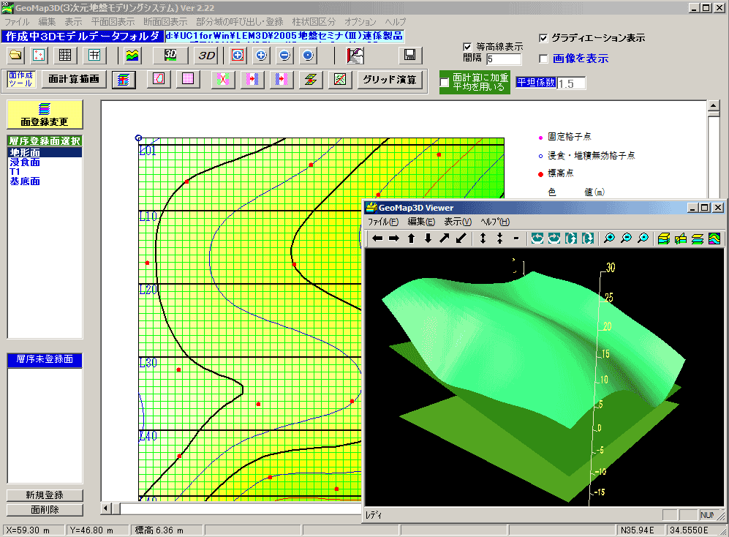Click the round zoom-out minus icon in main toolbar
The image size is (729, 537).
pyautogui.click(x=284, y=56)
